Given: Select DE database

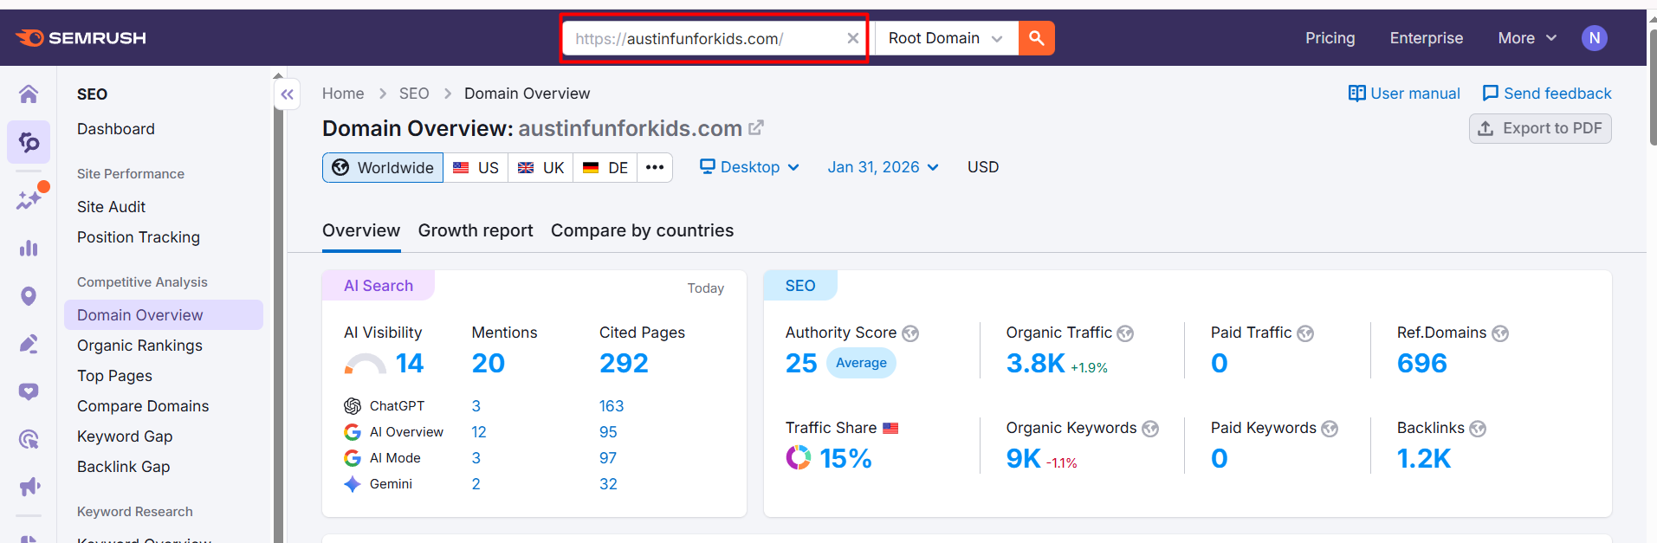Looking at the screenshot, I should click(605, 167).
